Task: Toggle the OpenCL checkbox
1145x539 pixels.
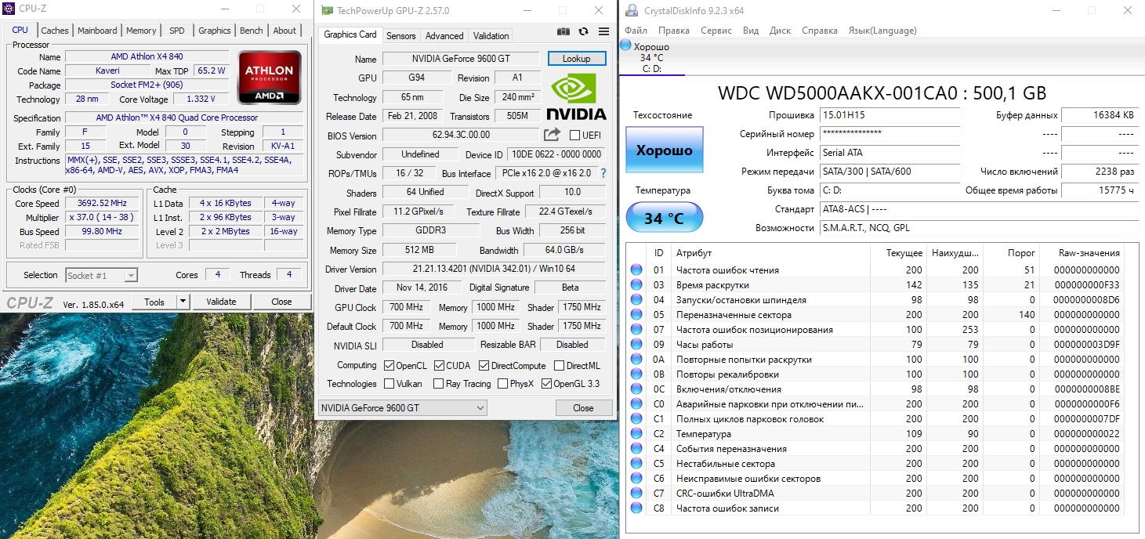Action: (x=389, y=366)
